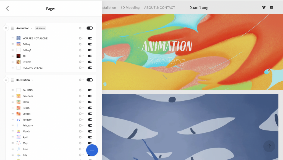Toggle visibility of the Animation gallery
Screen dimensions: 283x160
coord(90,28)
